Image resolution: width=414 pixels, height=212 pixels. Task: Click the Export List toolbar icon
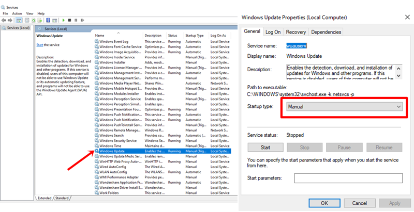coord(40,20)
